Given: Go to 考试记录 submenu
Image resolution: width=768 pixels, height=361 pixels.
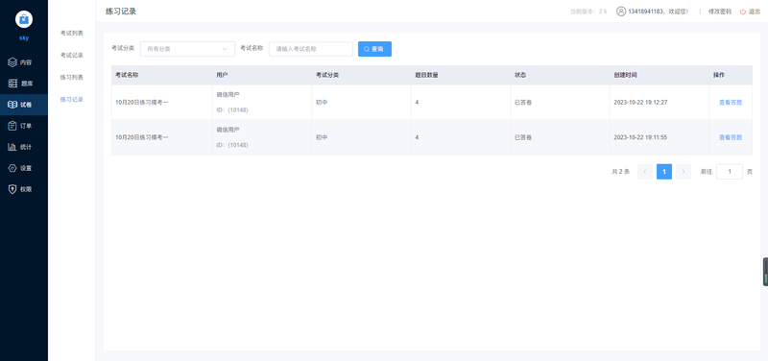Looking at the screenshot, I should tap(71, 55).
